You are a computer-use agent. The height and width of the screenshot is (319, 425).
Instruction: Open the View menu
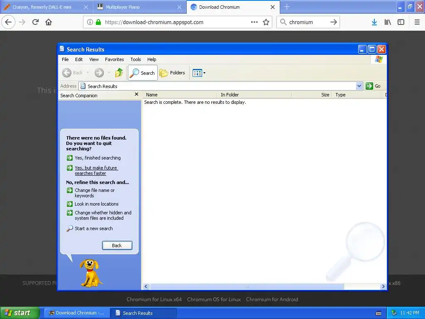(94, 59)
